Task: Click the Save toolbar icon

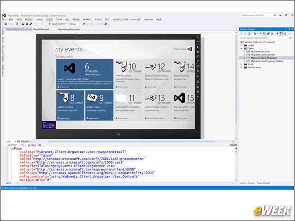Action: point(27,24)
